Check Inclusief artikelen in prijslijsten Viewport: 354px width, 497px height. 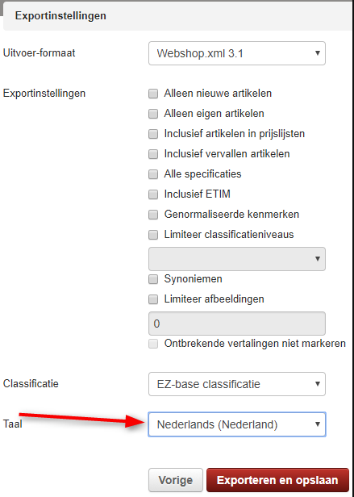tap(153, 134)
